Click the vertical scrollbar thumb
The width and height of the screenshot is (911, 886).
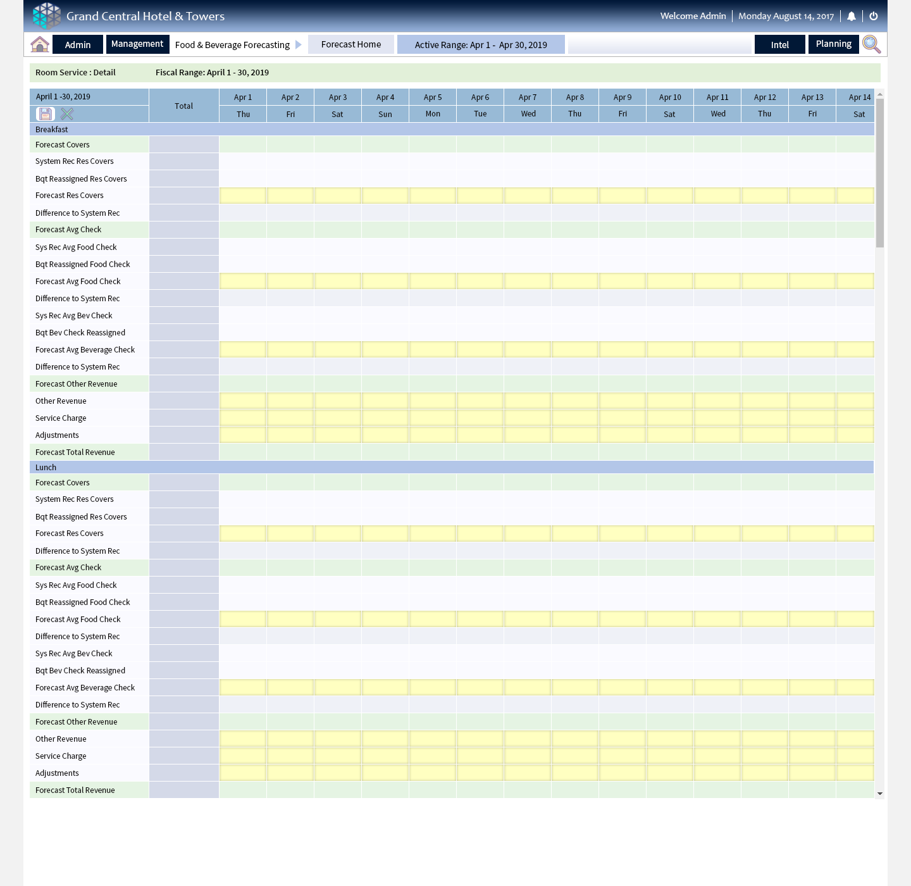click(879, 171)
